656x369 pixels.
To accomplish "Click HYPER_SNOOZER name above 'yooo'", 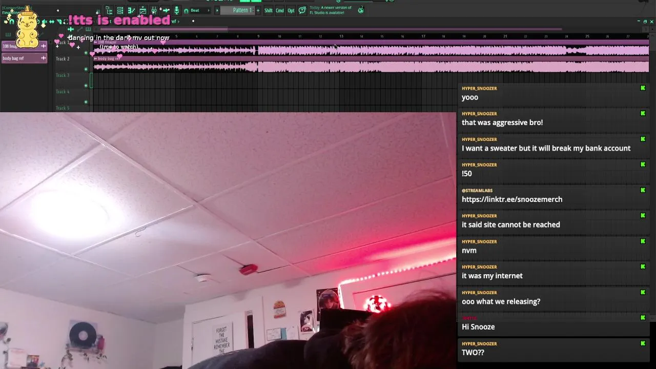I will tap(479, 88).
